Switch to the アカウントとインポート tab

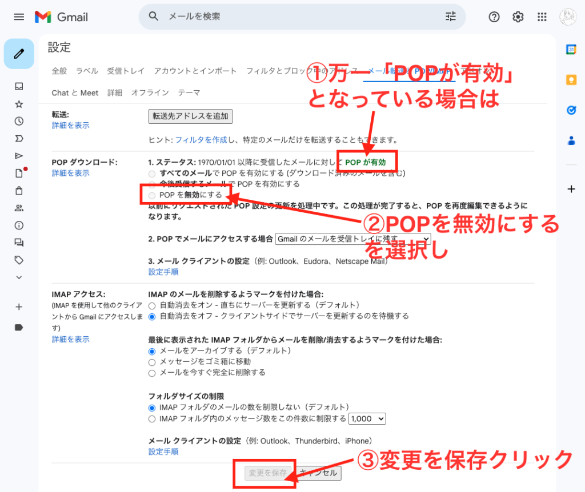tap(195, 71)
